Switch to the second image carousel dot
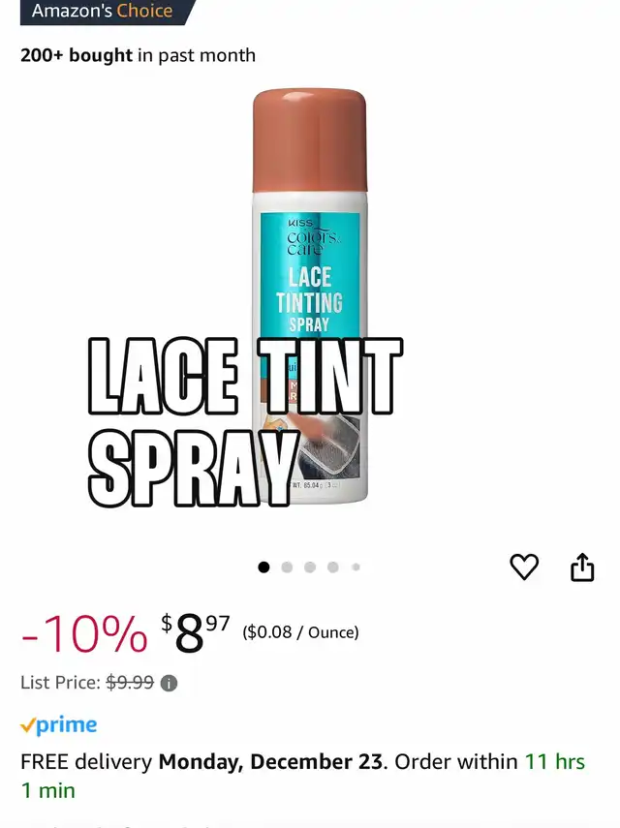This screenshot has width=620, height=828. pyautogui.click(x=287, y=567)
